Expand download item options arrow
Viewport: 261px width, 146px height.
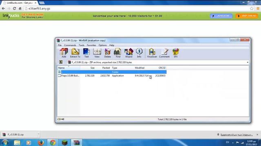38,135
